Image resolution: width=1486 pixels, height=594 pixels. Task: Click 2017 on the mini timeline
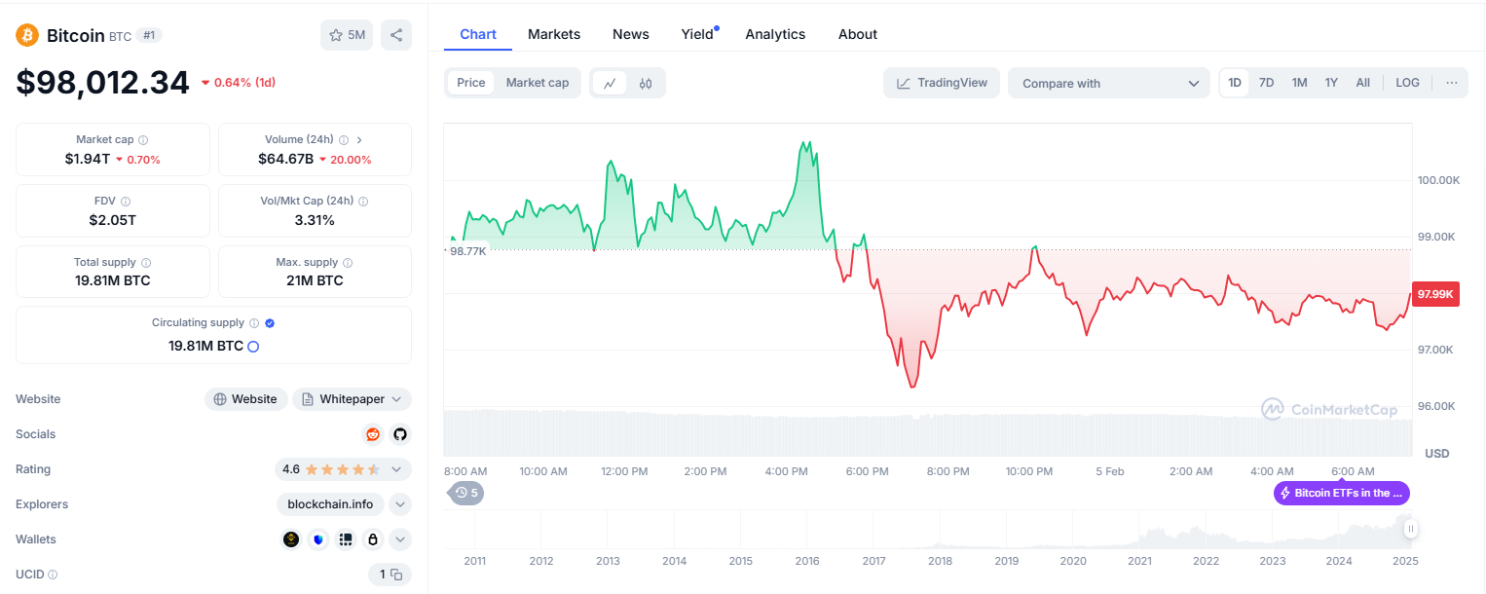pos(873,561)
